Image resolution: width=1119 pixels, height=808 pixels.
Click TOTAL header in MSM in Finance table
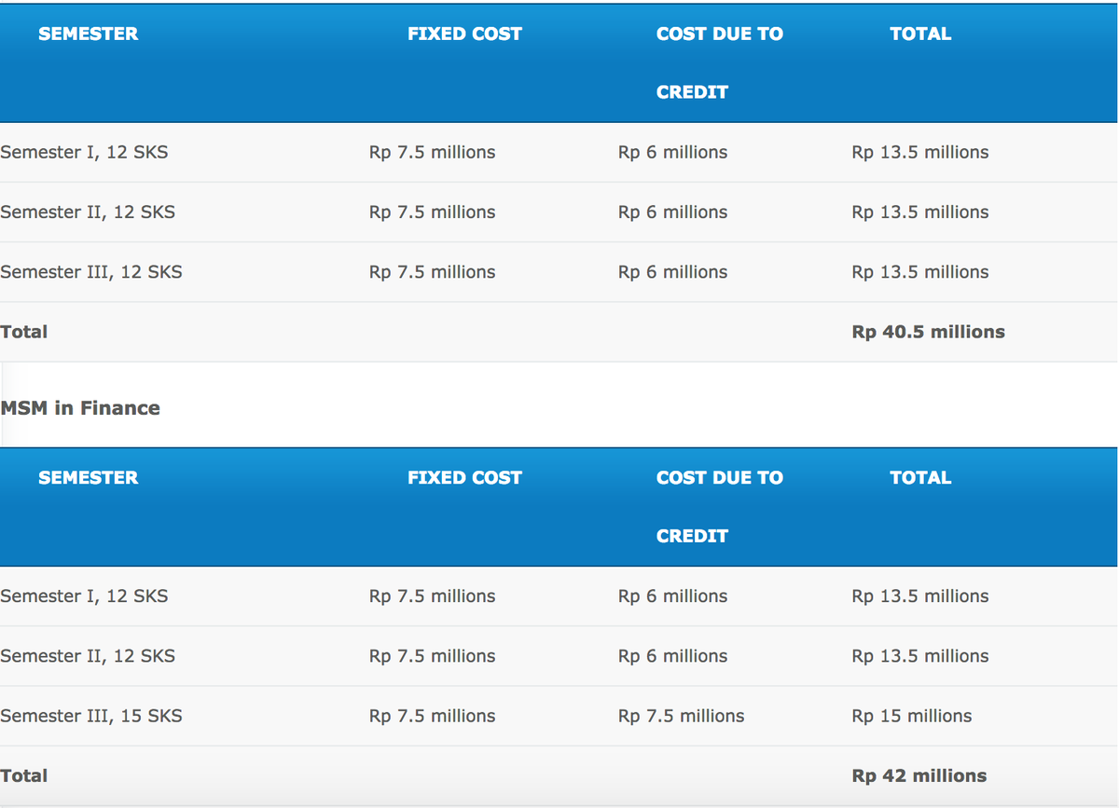click(920, 477)
